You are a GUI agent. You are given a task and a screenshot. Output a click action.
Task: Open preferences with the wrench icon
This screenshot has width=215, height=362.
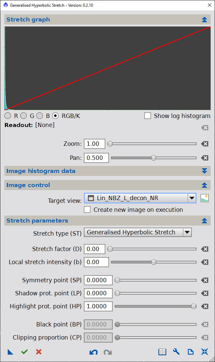[176, 352]
